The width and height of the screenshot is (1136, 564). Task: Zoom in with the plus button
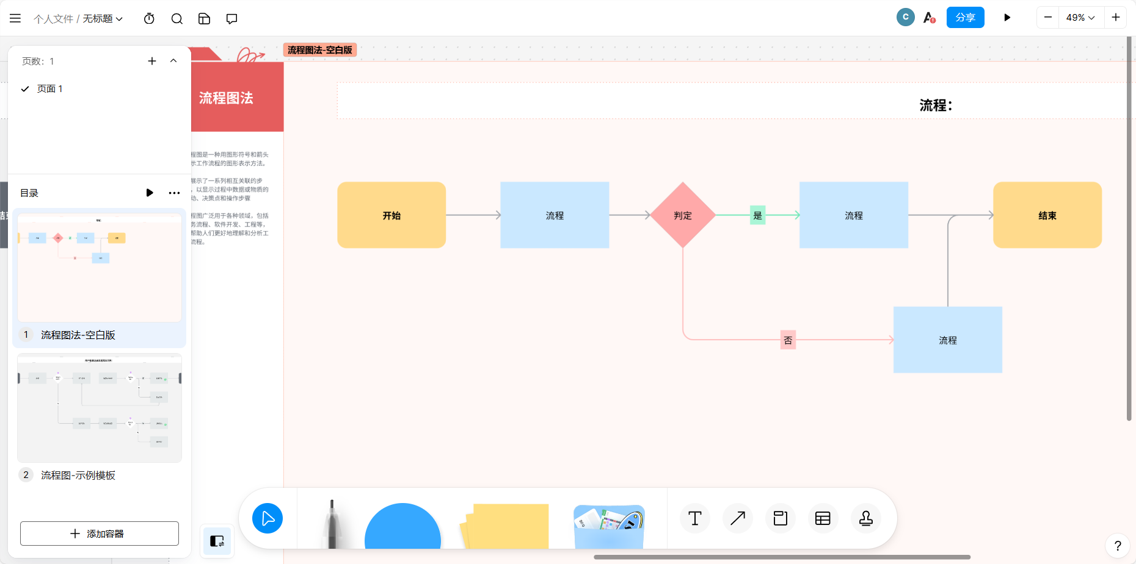pos(1116,17)
